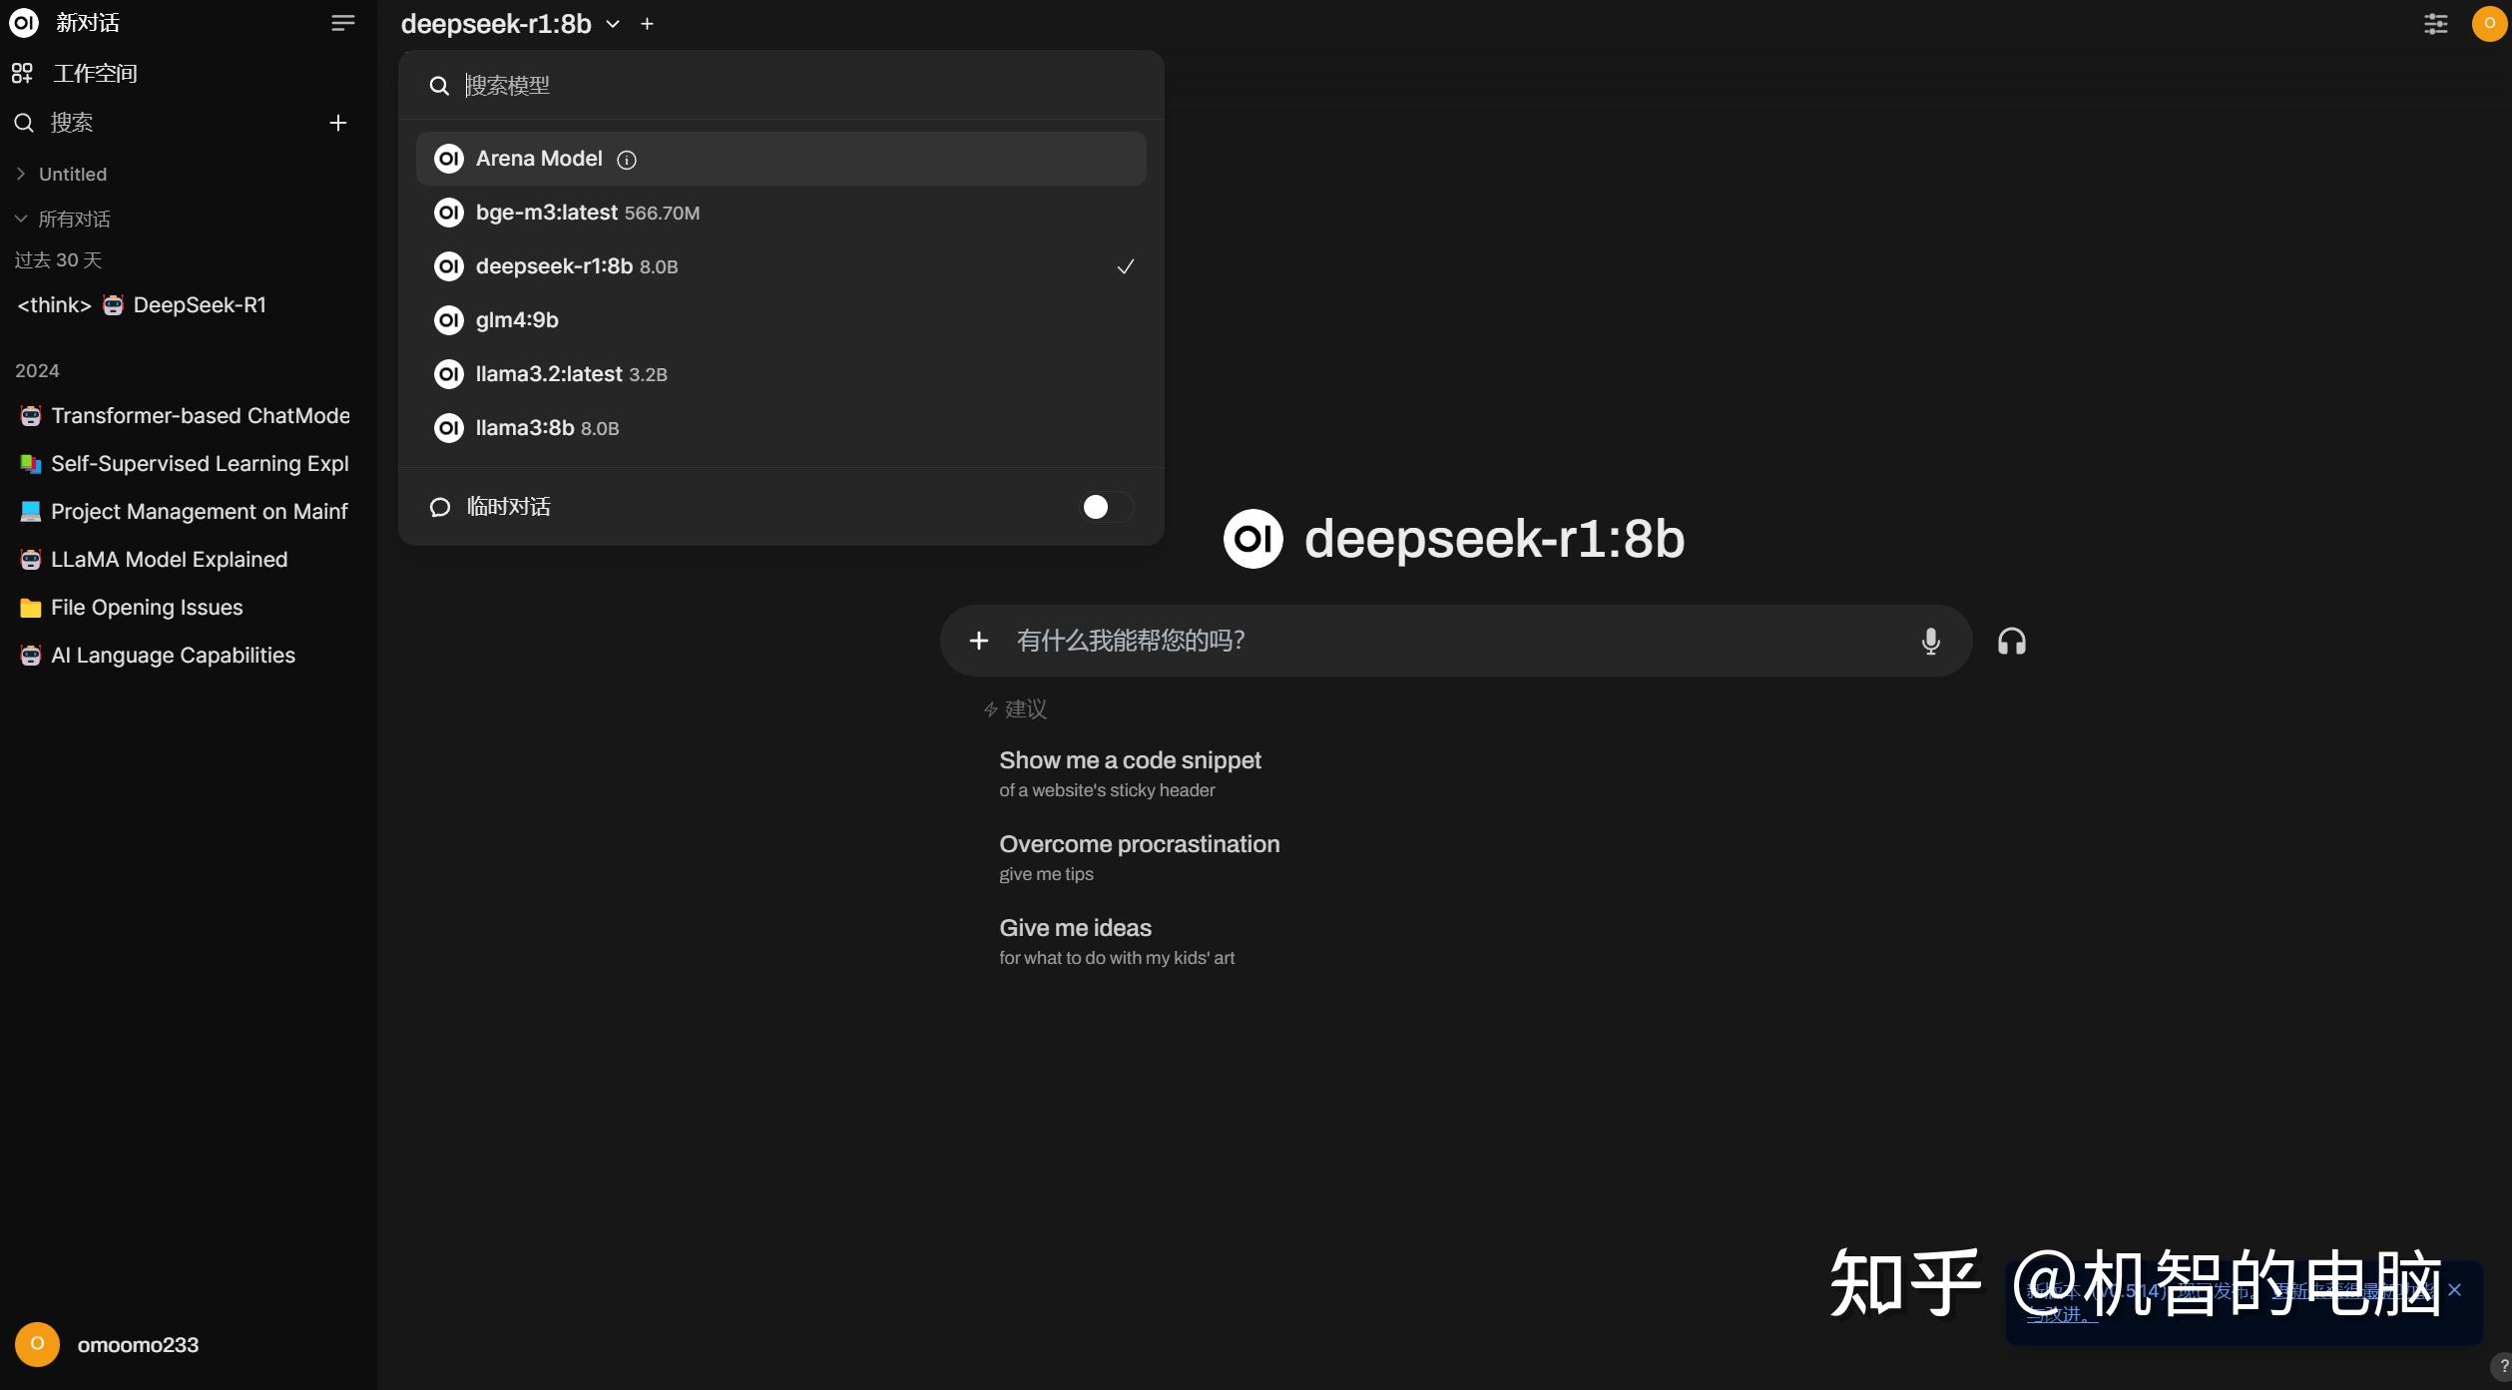Collapse the 所有对话 conversation list
2512x1390 pixels.
click(20, 219)
